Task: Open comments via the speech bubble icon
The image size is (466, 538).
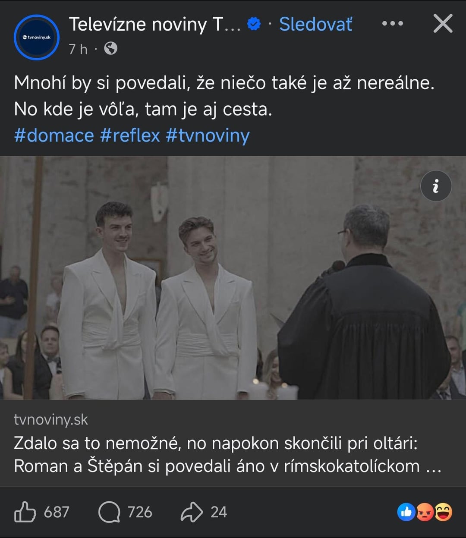Action: [109, 512]
